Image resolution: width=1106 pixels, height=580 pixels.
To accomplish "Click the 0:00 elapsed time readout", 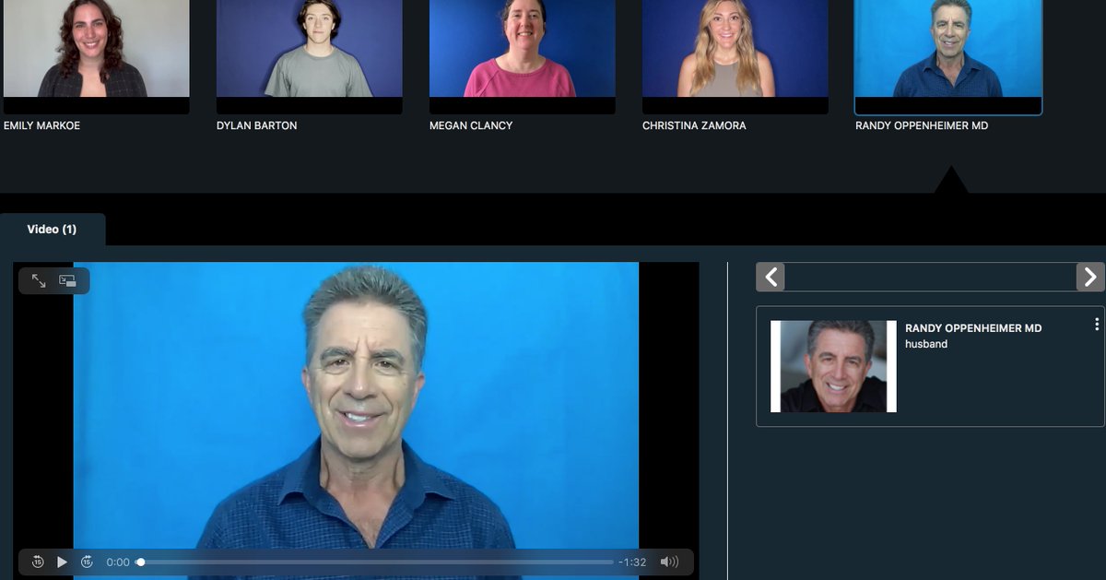I will [118, 562].
